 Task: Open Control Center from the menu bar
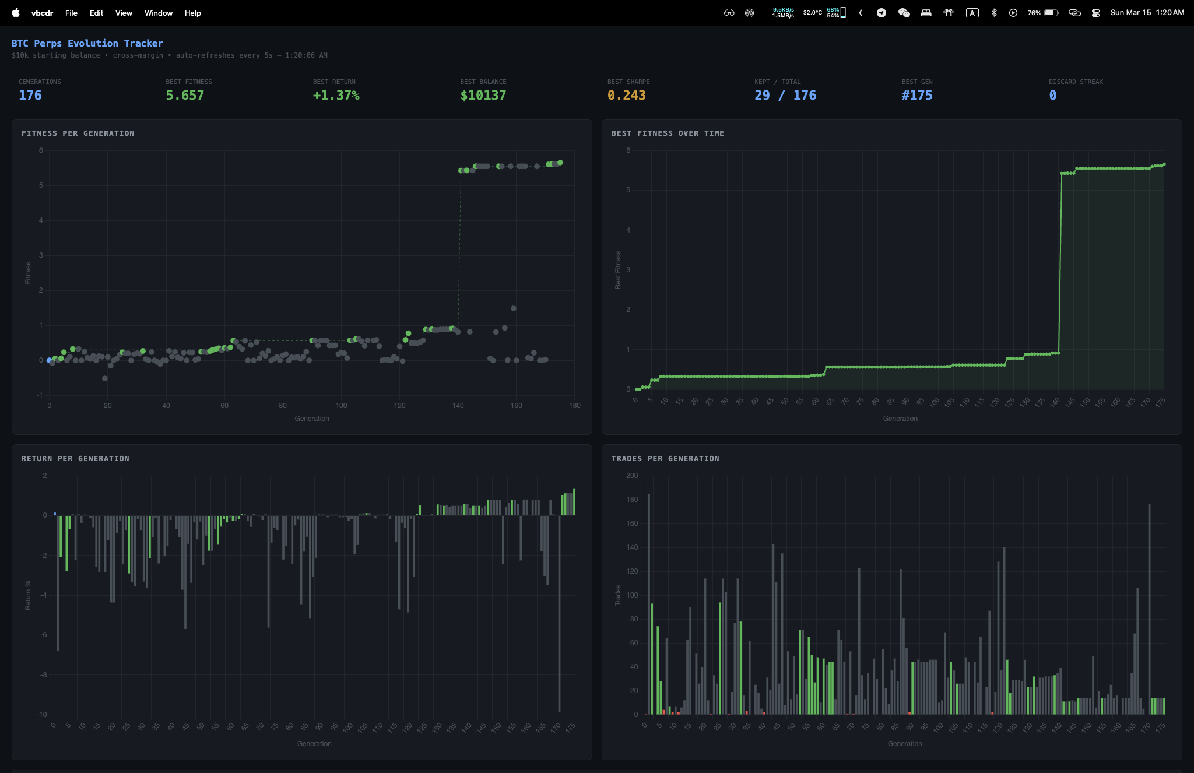(1095, 12)
